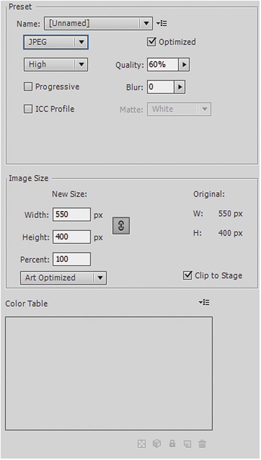Add a new color swatch icon

pos(187,444)
